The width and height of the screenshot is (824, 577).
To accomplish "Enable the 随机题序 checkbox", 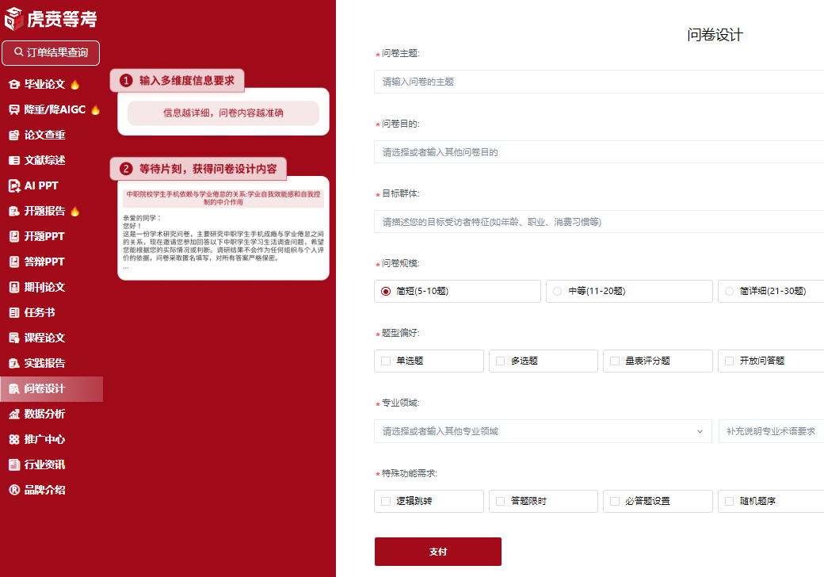I will pyautogui.click(x=730, y=502).
